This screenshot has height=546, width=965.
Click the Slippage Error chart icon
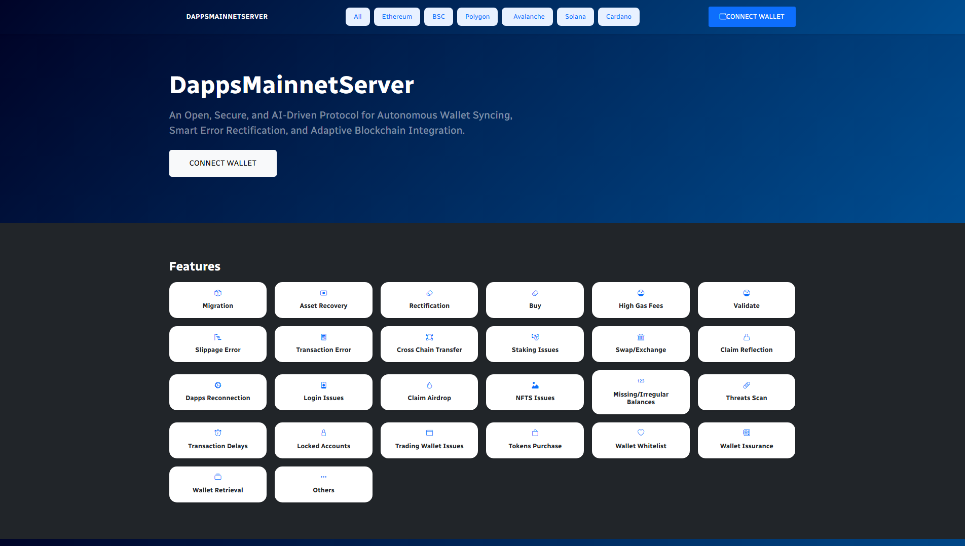218,337
